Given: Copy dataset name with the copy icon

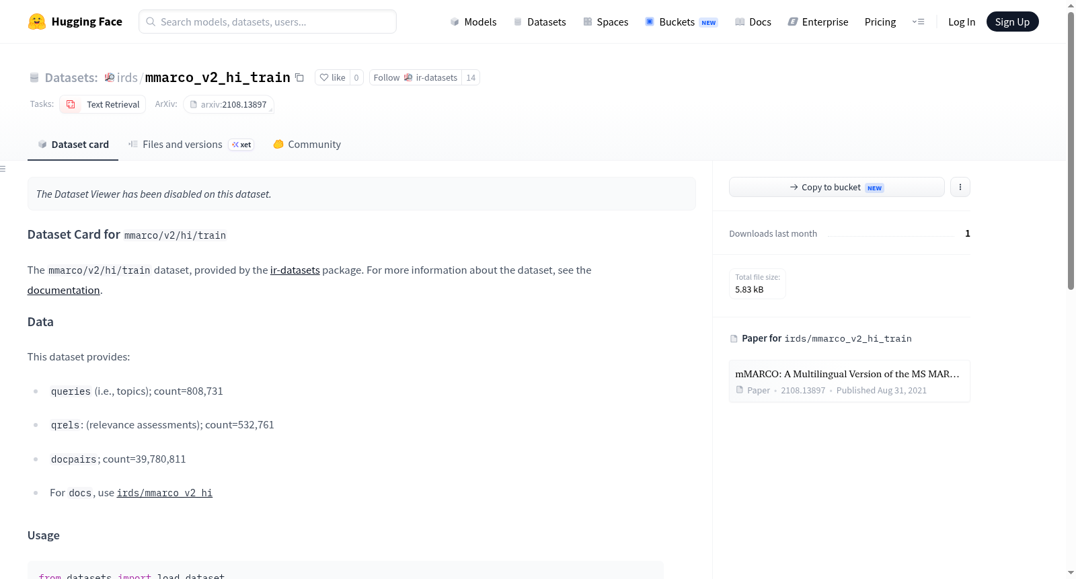Looking at the screenshot, I should pos(300,77).
